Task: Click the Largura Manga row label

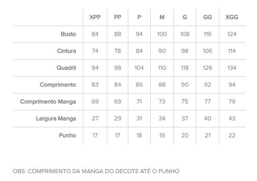Action: (x=56, y=118)
